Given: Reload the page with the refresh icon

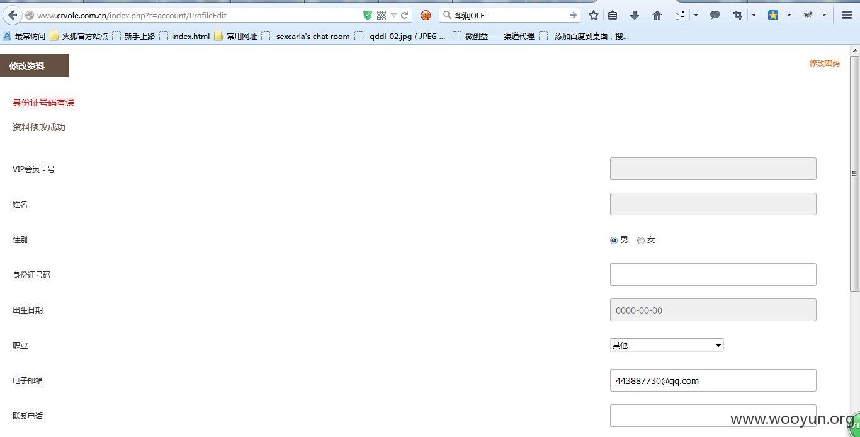Looking at the screenshot, I should pyautogui.click(x=405, y=15).
